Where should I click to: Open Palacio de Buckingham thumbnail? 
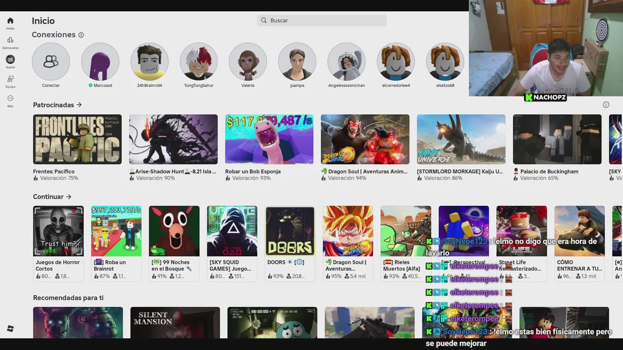(557, 140)
